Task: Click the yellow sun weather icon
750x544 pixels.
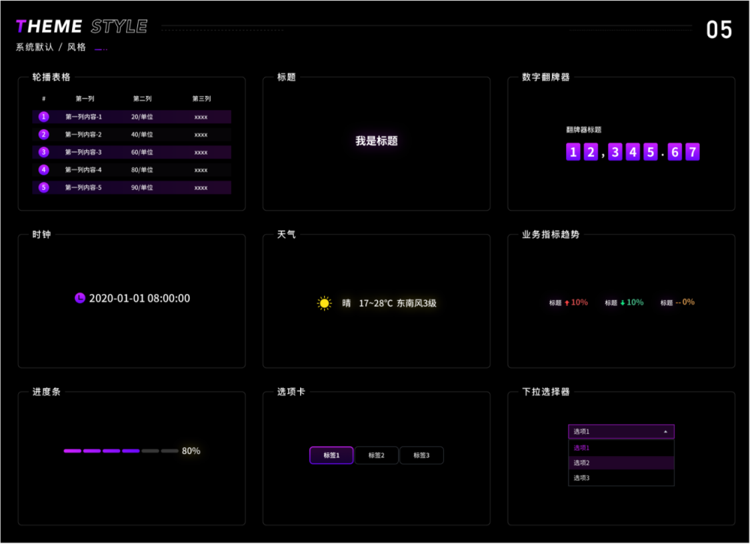Action: pos(324,303)
